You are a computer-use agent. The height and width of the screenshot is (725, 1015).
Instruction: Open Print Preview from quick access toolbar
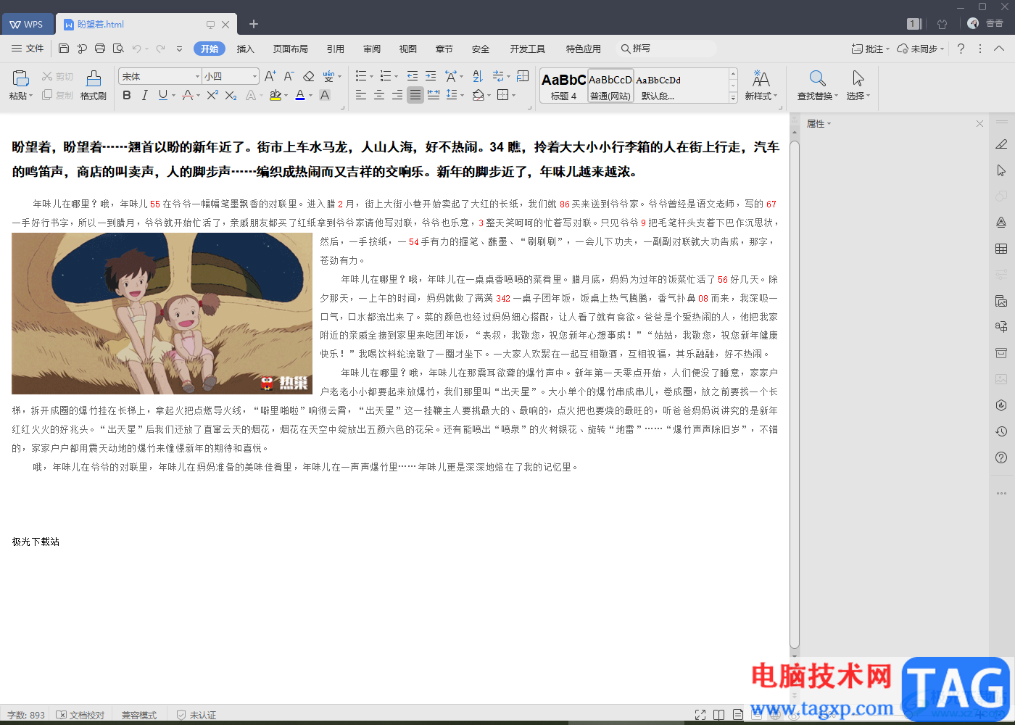pyautogui.click(x=118, y=49)
